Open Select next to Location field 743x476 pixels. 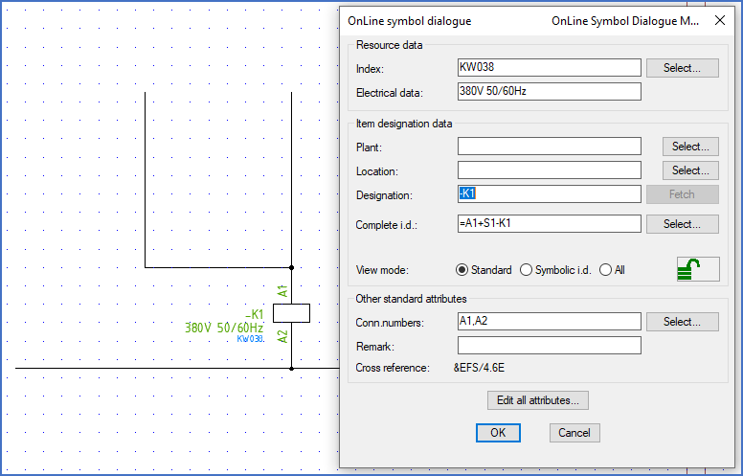pos(689,170)
